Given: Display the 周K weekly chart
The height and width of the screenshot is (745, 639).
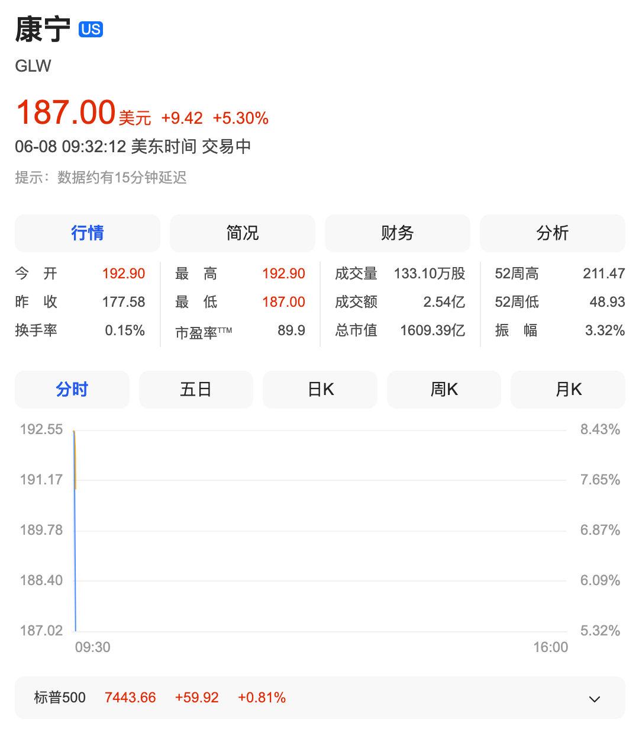Looking at the screenshot, I should (444, 389).
